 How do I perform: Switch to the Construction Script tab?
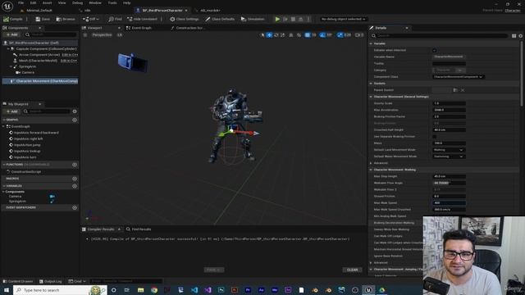[187, 28]
